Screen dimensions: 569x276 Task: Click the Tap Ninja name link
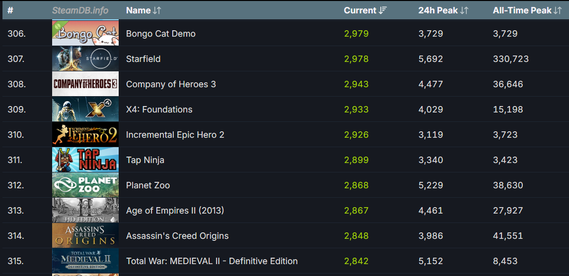(x=145, y=160)
